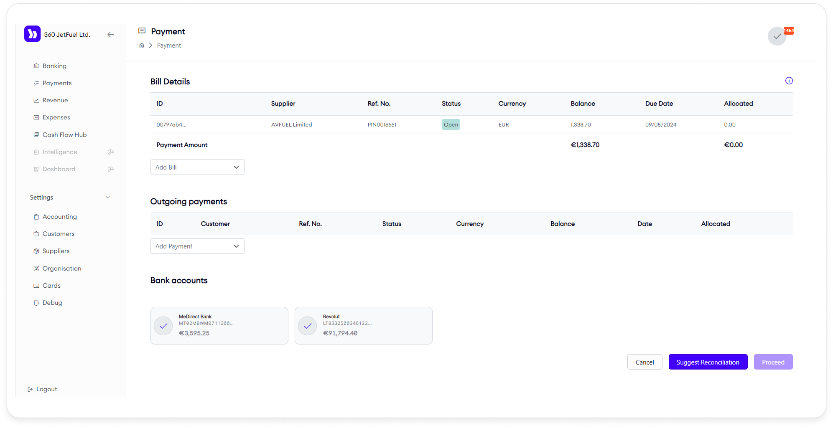
Task: Click Logout text link
Action: 47,389
